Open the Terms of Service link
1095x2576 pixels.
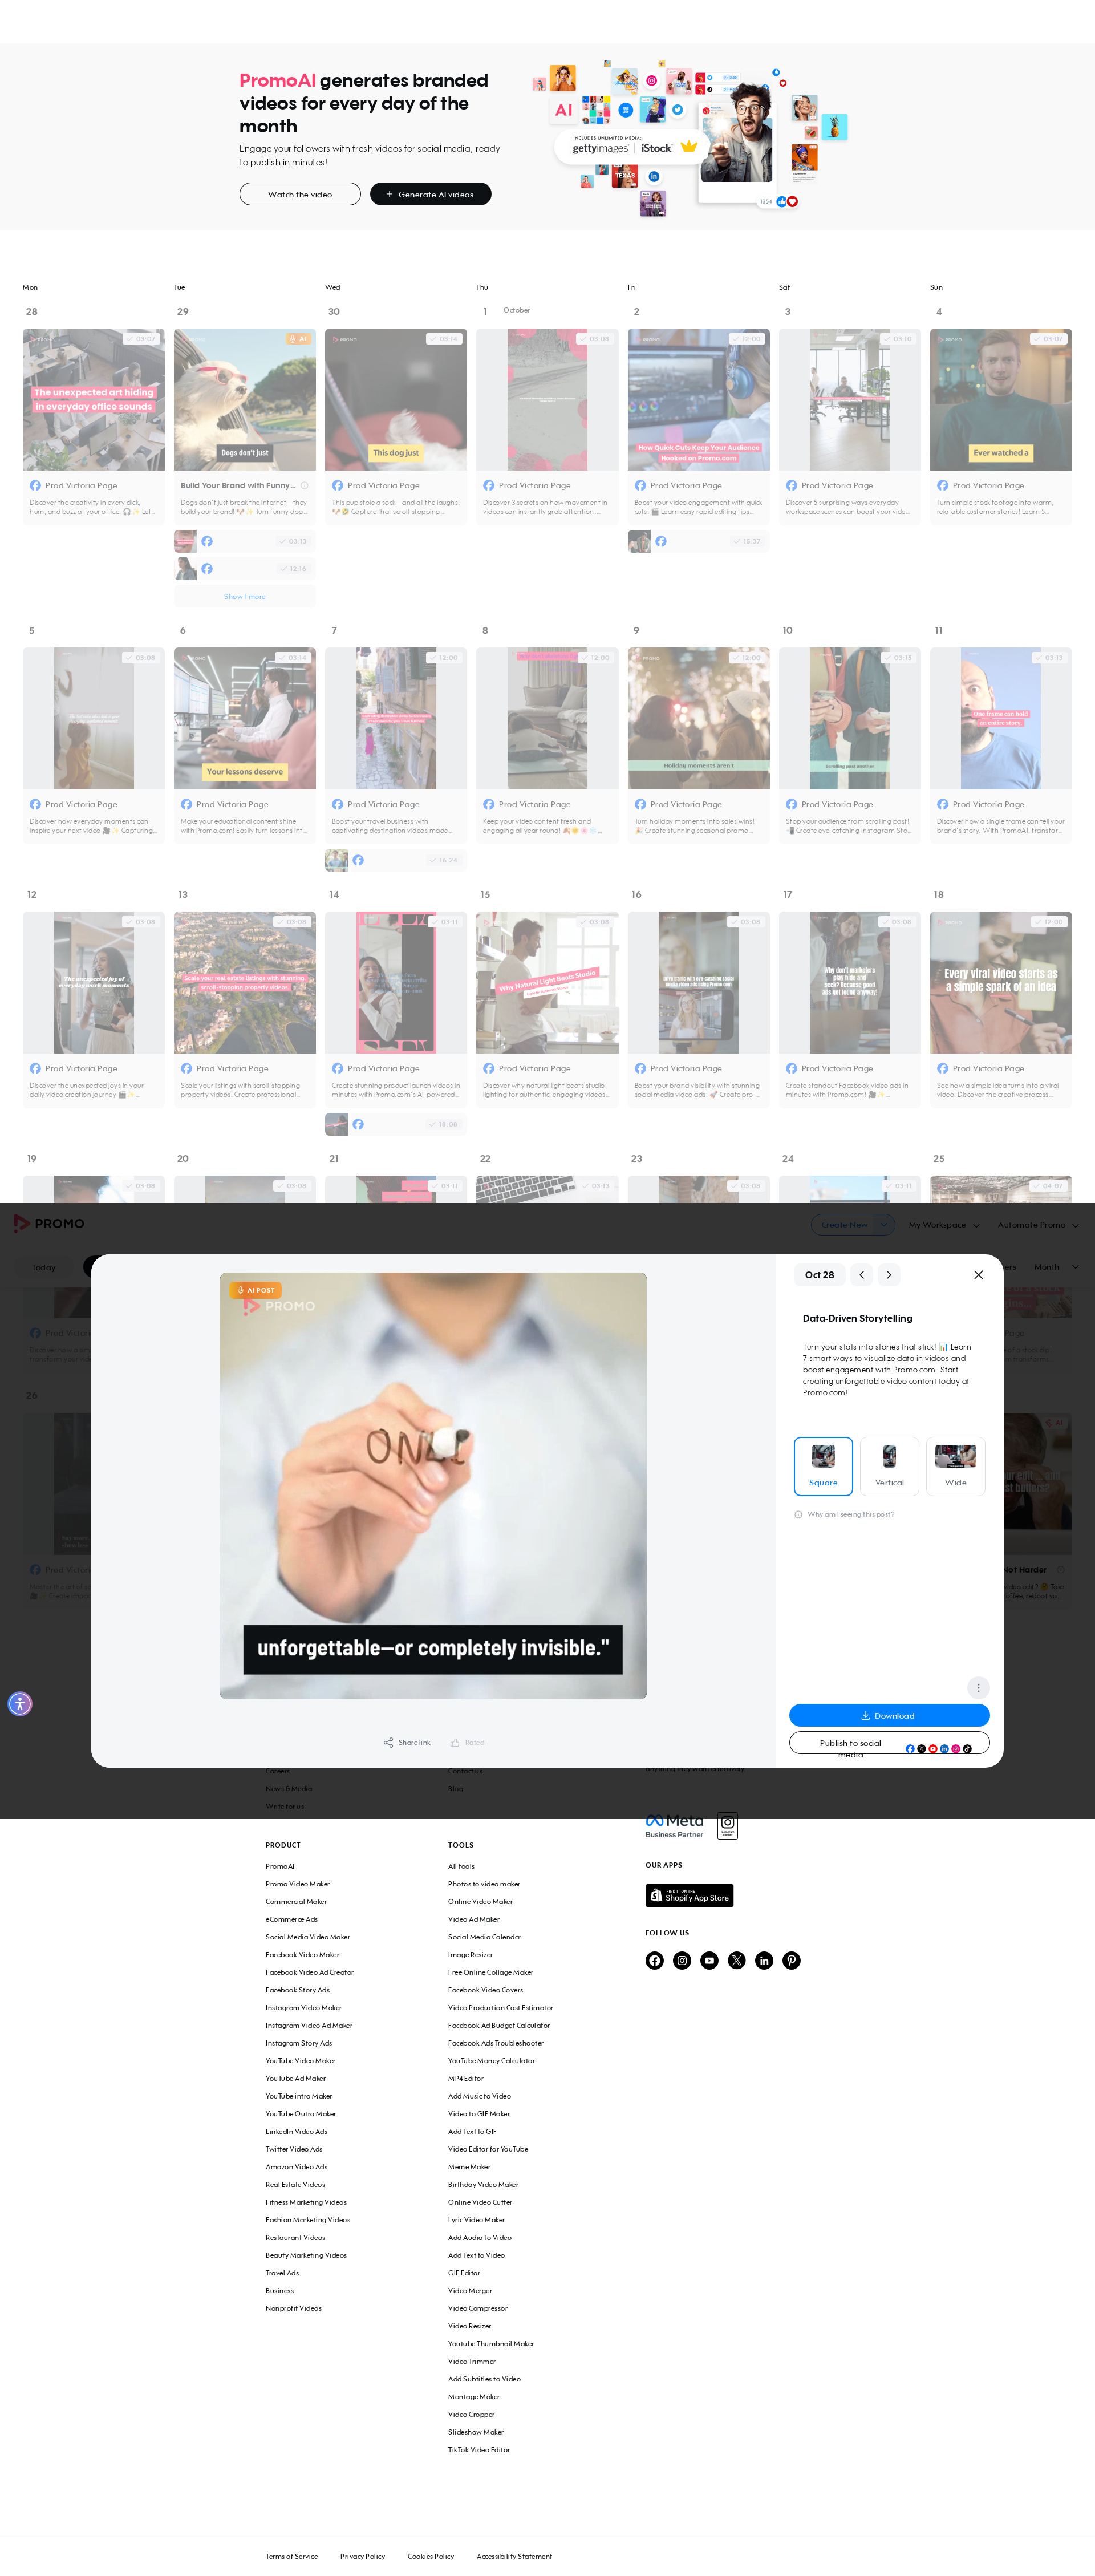point(291,2556)
